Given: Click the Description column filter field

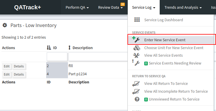Looking at the screenshot, I should coord(98,57).
